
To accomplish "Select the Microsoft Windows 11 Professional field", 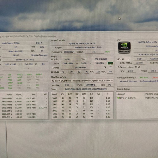I will 137,81.
